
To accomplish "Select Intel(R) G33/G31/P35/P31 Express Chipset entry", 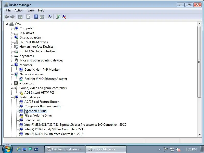I will tap(75, 125).
